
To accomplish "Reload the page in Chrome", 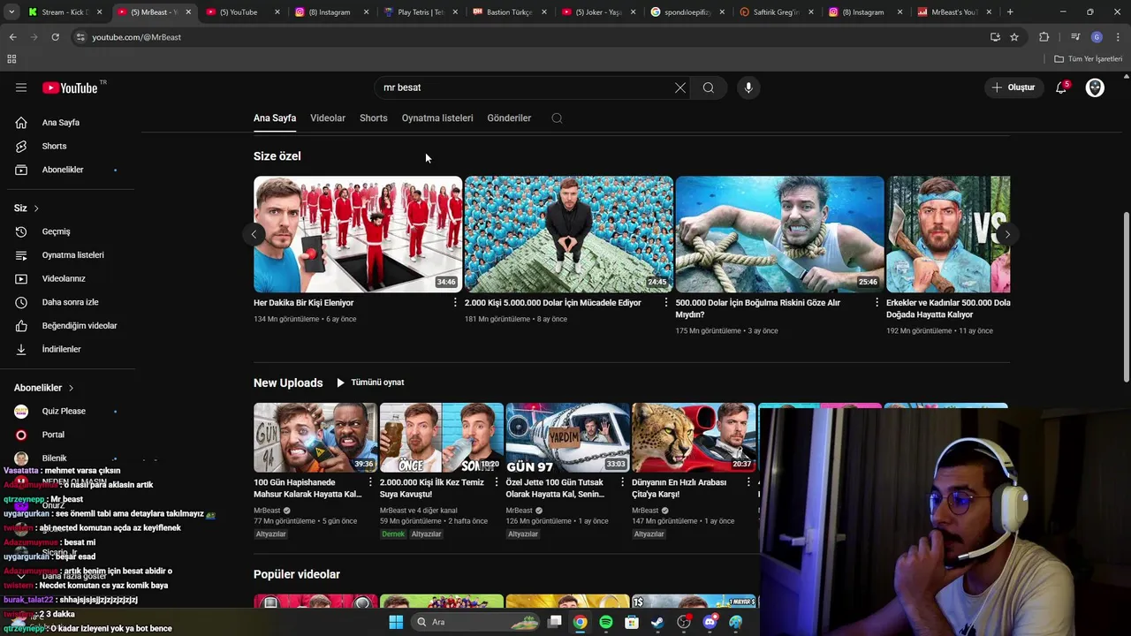I will pyautogui.click(x=55, y=37).
